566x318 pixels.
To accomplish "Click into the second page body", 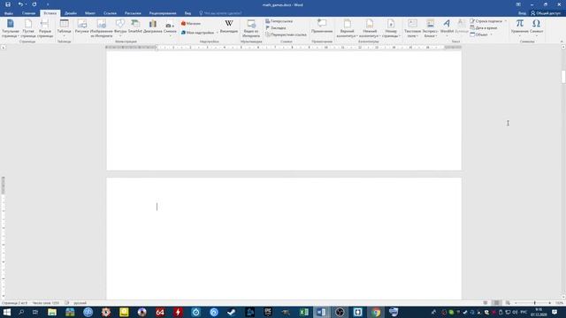I will [x=284, y=238].
